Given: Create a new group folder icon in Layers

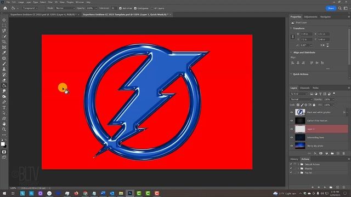Looking at the screenshot, I should [x=332, y=153].
